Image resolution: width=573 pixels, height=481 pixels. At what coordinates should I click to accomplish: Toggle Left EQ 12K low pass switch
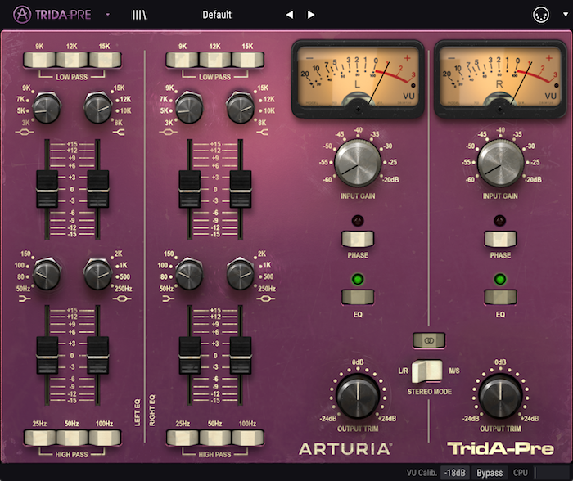(x=72, y=60)
